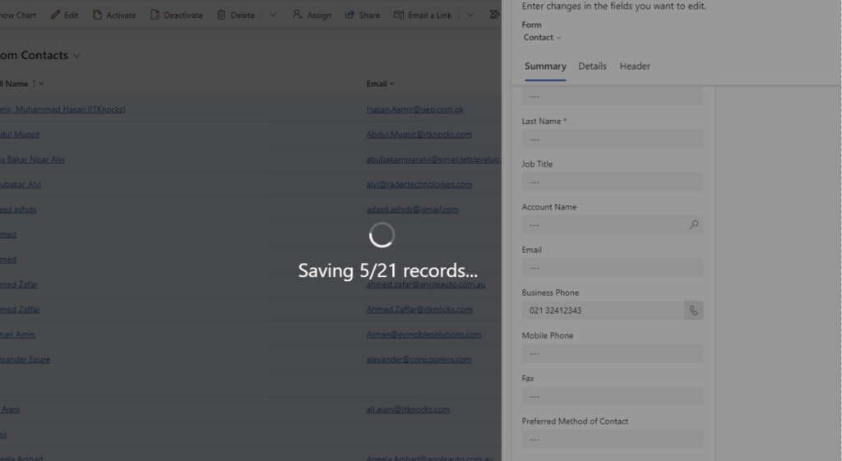Image resolution: width=842 pixels, height=461 pixels.
Task: Click the ali.ajani@itknocks.com email link
Action: click(408, 409)
